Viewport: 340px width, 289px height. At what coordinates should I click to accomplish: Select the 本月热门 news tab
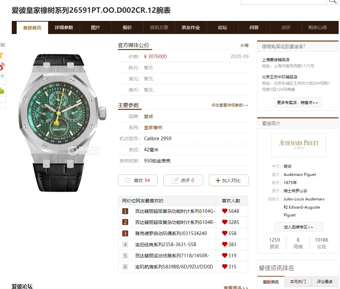pos(298,281)
